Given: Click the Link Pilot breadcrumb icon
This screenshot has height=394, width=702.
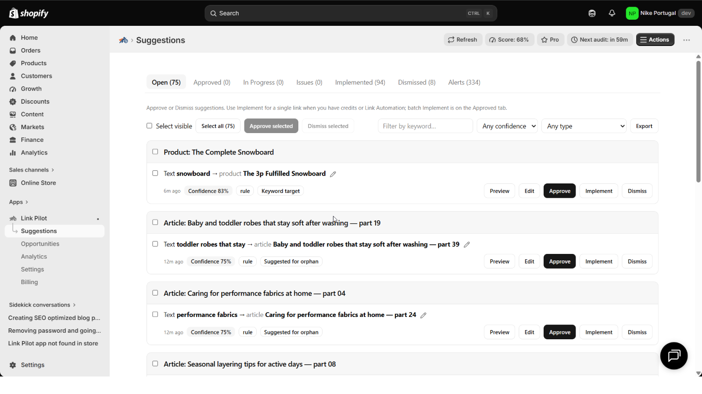Looking at the screenshot, I should point(123,40).
